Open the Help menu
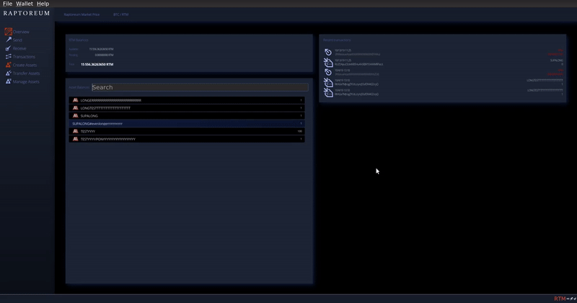This screenshot has height=303, width=577. coord(43,4)
